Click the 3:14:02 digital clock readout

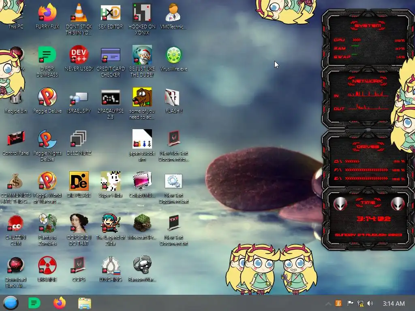coord(373,219)
